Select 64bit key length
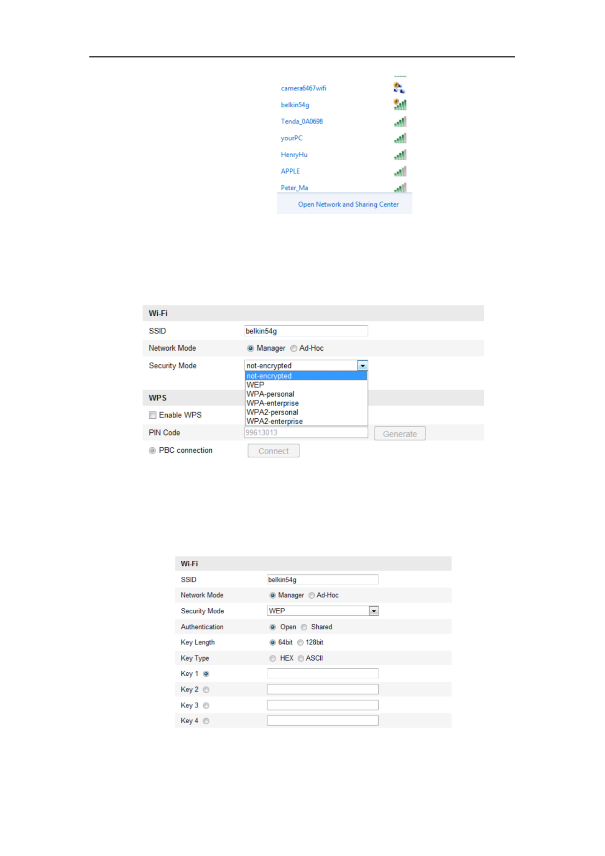Image resolution: width=605 pixels, height=856 pixels. [x=272, y=643]
